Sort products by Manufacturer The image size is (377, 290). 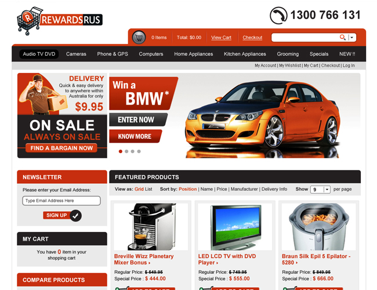click(x=244, y=189)
